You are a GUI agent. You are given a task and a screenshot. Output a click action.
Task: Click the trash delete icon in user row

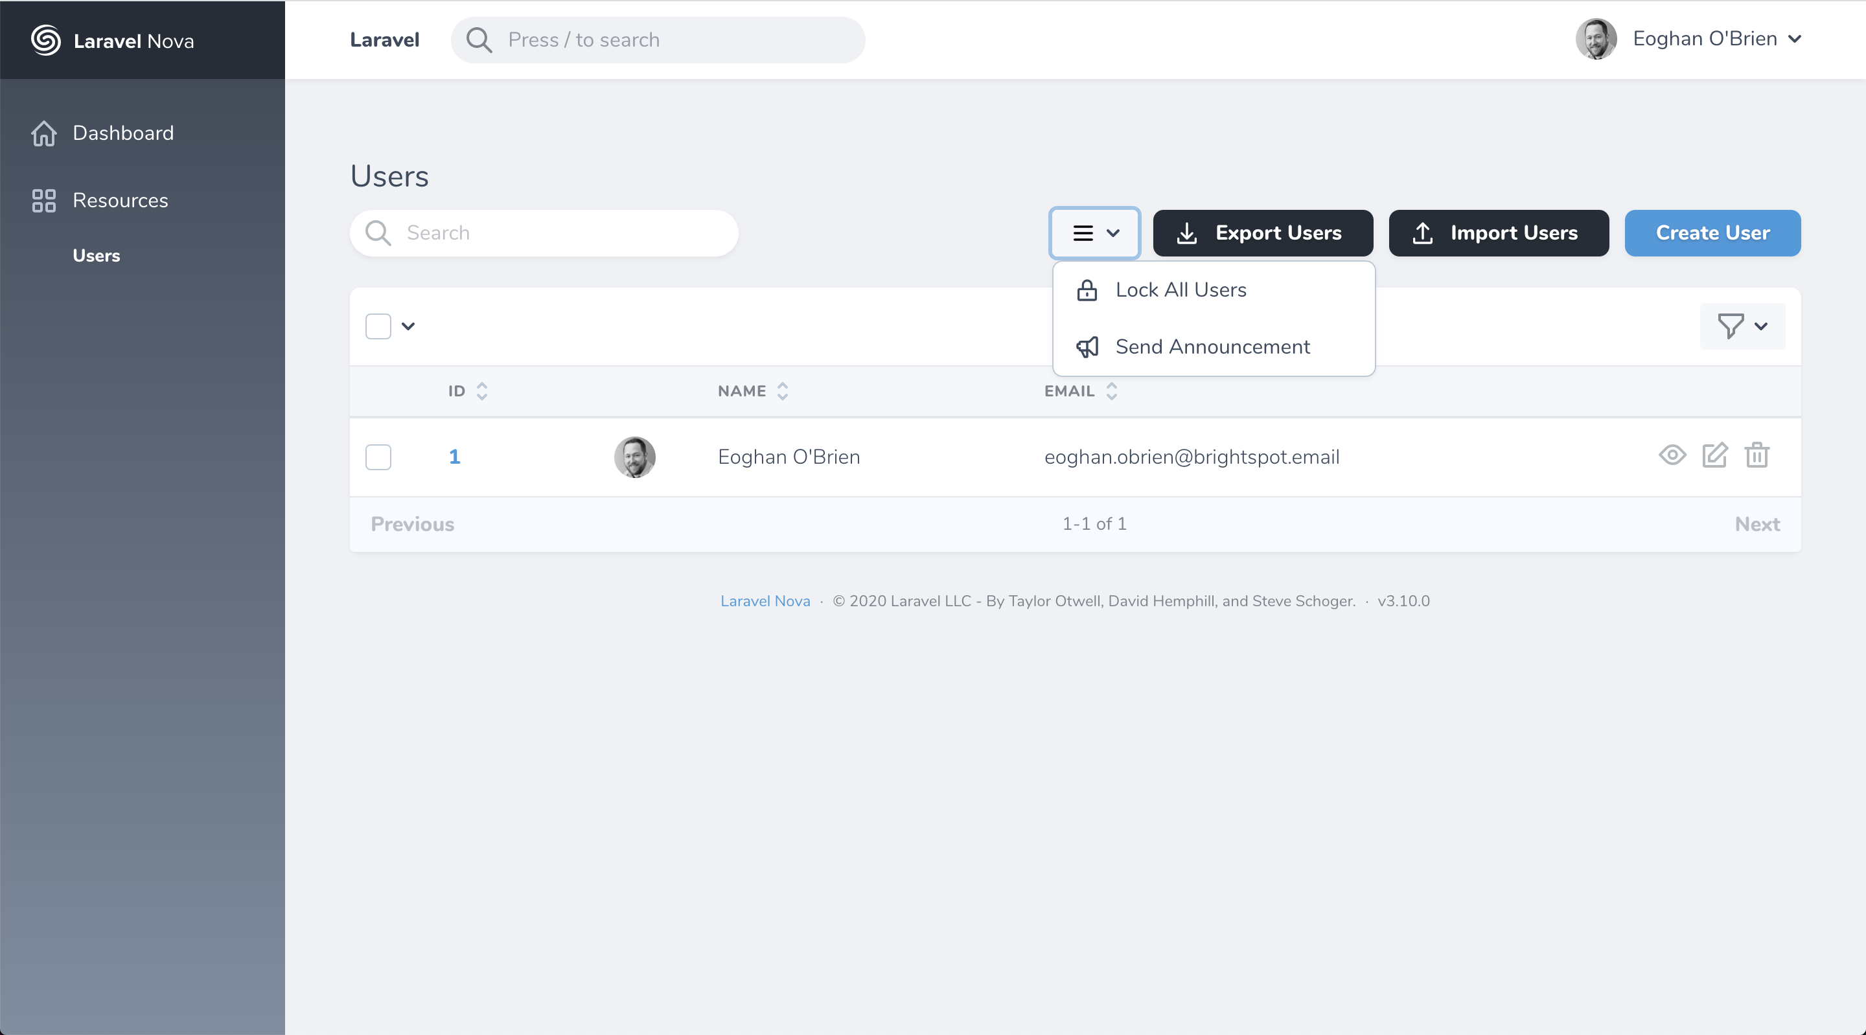point(1757,455)
